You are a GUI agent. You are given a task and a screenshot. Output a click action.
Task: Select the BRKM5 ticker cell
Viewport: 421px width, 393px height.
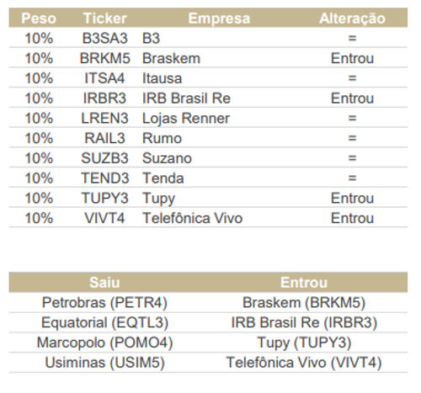pos(105,58)
